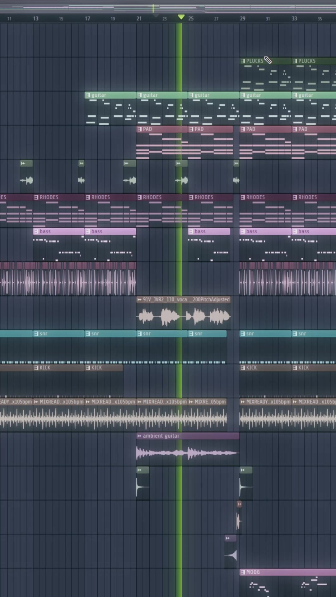The height and width of the screenshot is (597, 336).
Task: Select the MIXRE..05bpm clip title at bar 25
Action: [x=210, y=402]
